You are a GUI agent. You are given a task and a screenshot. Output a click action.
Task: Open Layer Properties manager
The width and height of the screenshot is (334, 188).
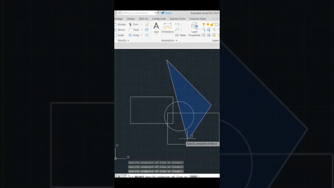coord(194,30)
